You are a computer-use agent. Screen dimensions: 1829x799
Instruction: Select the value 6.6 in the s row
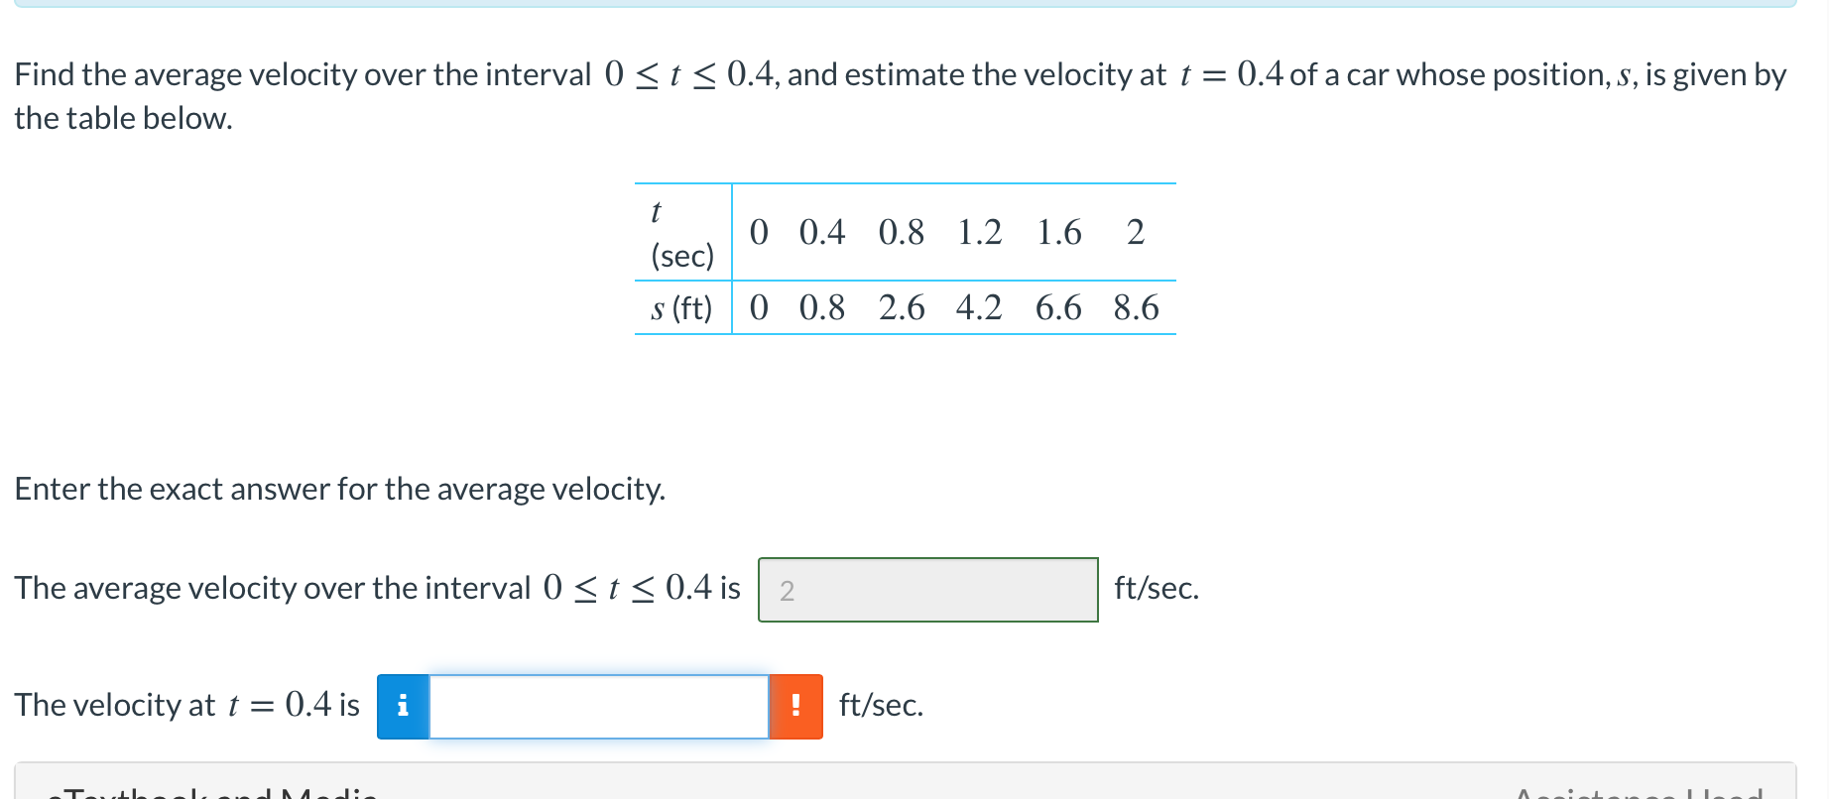[x=1057, y=307]
